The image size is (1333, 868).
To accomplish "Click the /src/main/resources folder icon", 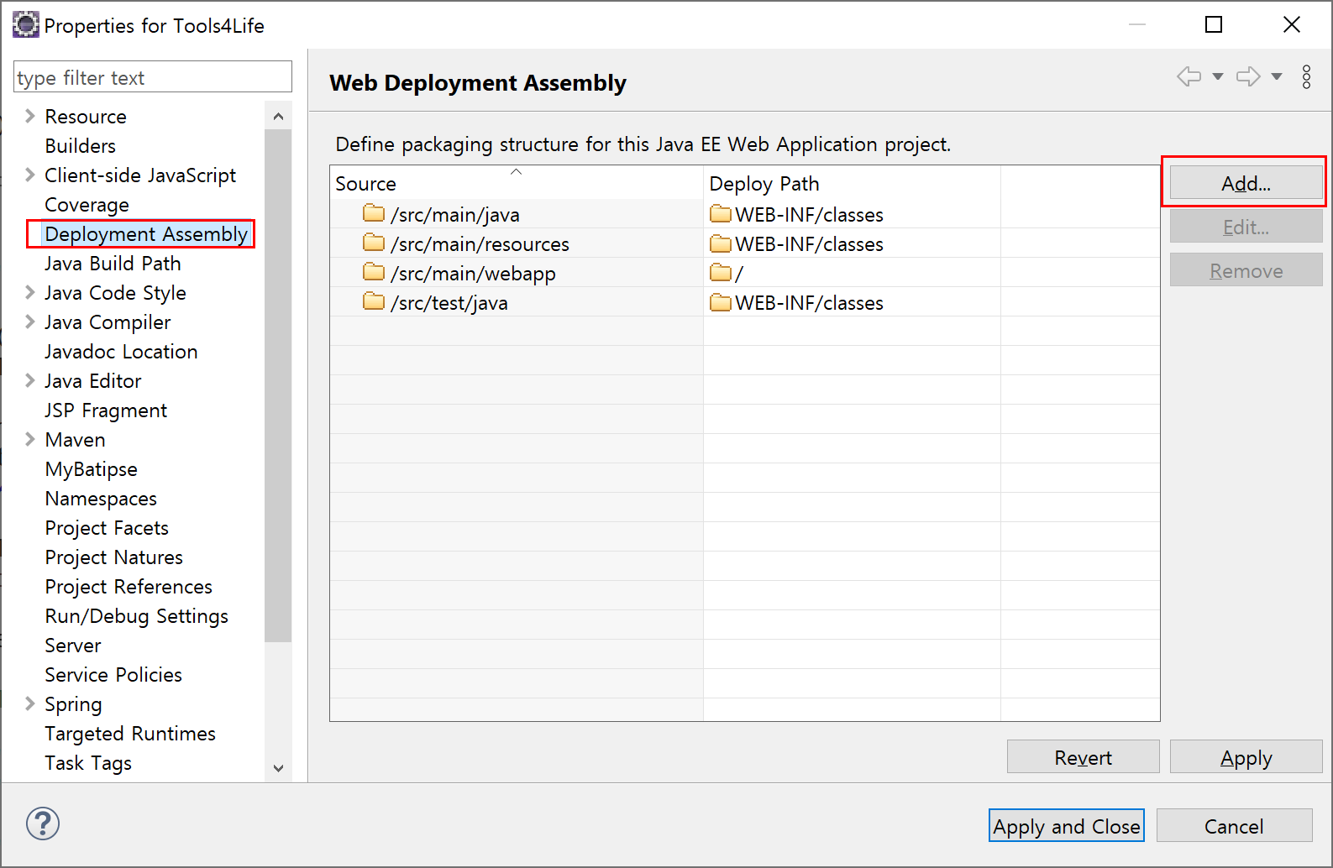I will pos(374,243).
